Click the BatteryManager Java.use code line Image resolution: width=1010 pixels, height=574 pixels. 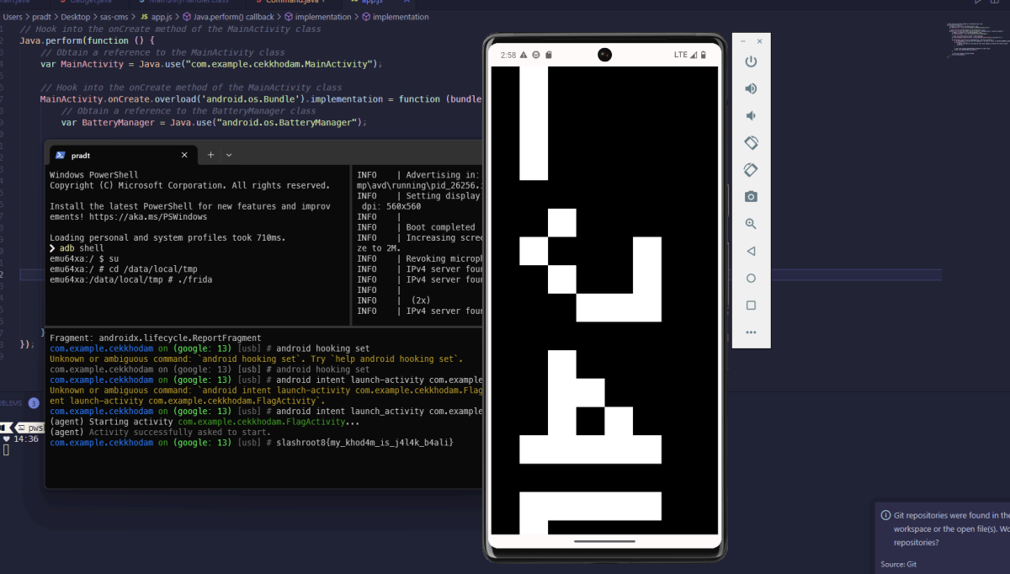tap(215, 122)
